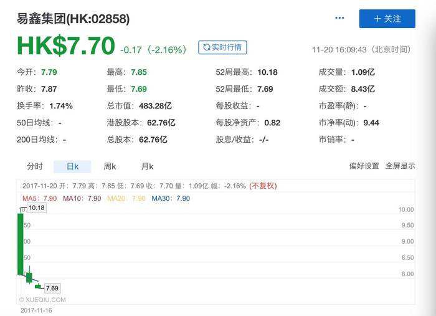The image size is (436, 316).
Task: Click the timestamp 11-20 16:09:43
Action: 339,50
